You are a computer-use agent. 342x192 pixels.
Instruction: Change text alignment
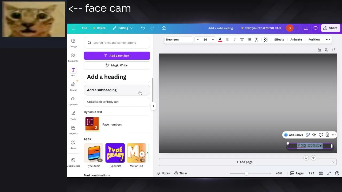(x=242, y=39)
